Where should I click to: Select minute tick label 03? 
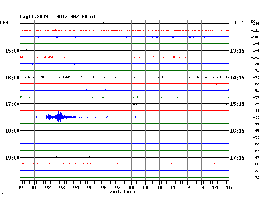[x=62, y=188]
